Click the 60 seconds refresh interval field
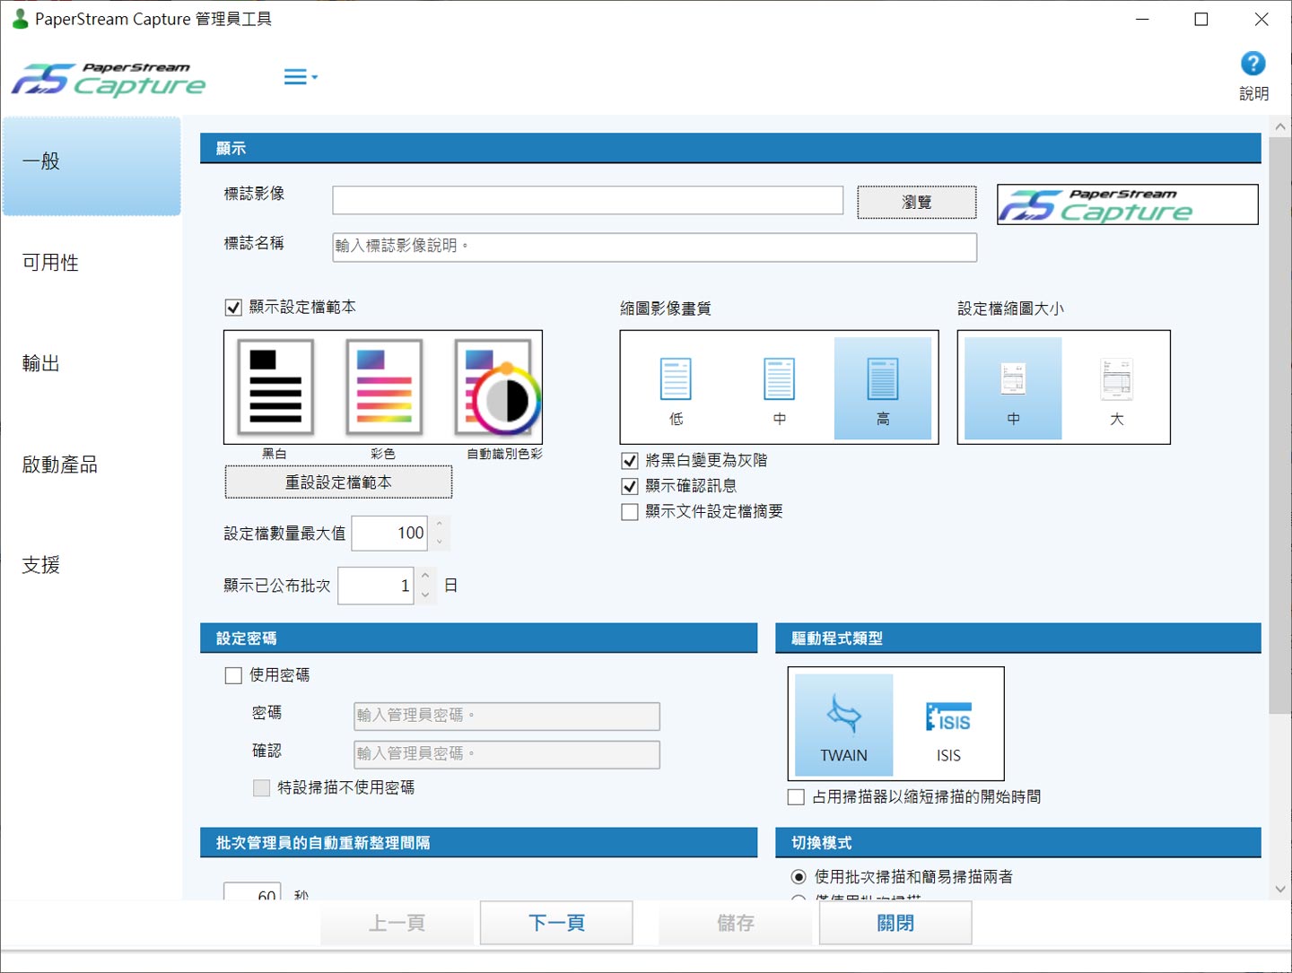1292x973 pixels. click(x=252, y=892)
